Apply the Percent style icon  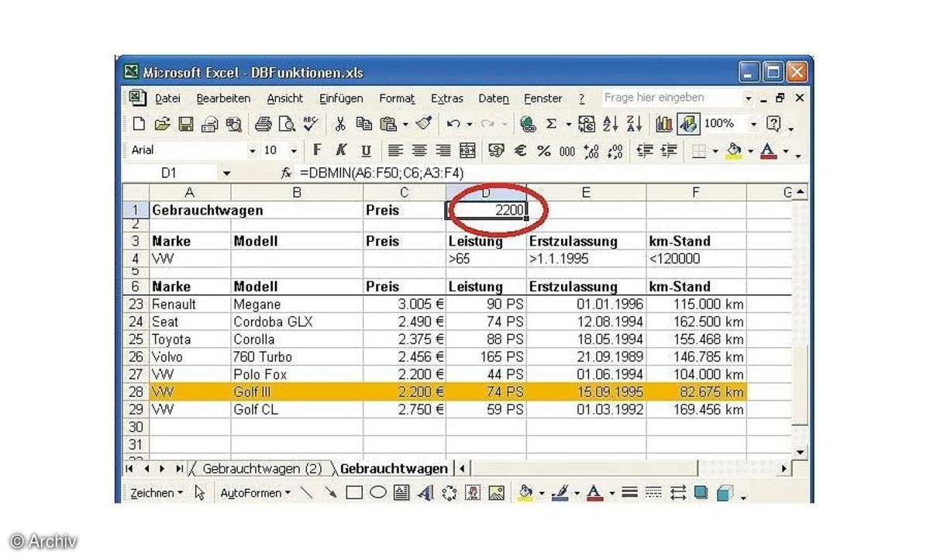[543, 150]
